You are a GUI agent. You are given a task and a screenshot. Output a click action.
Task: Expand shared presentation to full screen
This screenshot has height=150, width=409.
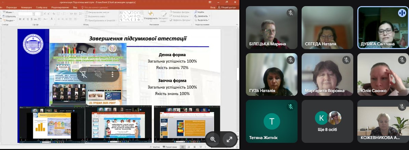point(229,139)
